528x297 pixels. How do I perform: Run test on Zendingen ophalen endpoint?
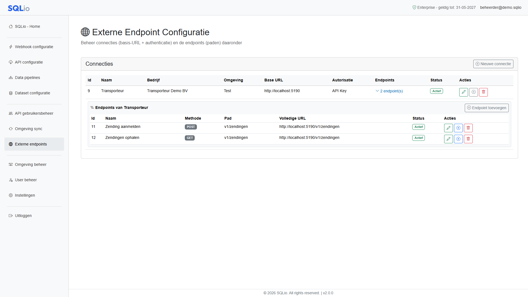click(x=458, y=139)
